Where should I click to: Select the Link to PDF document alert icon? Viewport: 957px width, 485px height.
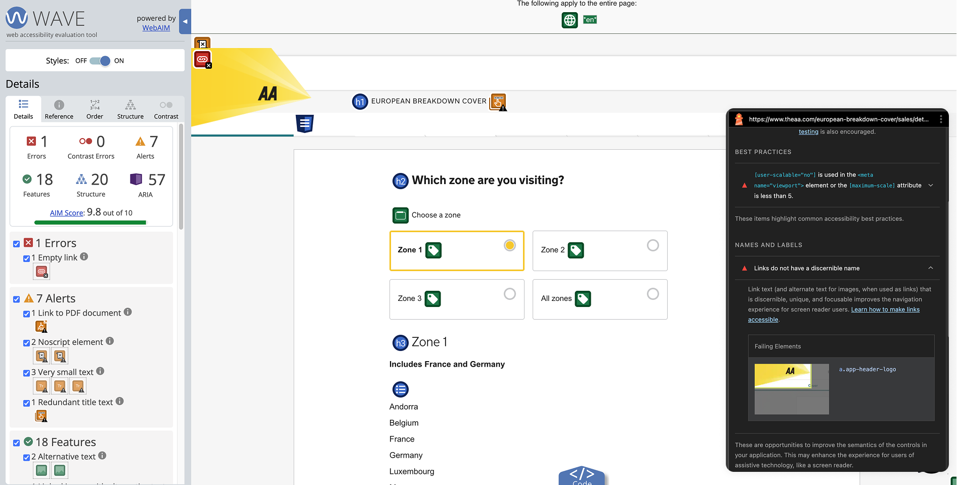coord(41,327)
